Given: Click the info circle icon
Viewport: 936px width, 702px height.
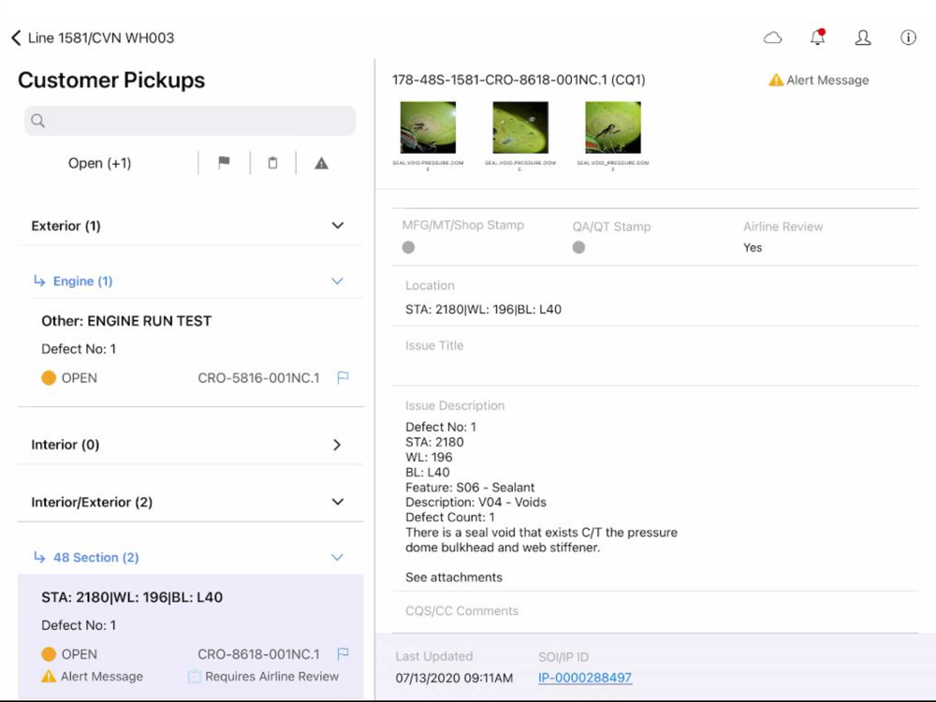Looking at the screenshot, I should [908, 37].
